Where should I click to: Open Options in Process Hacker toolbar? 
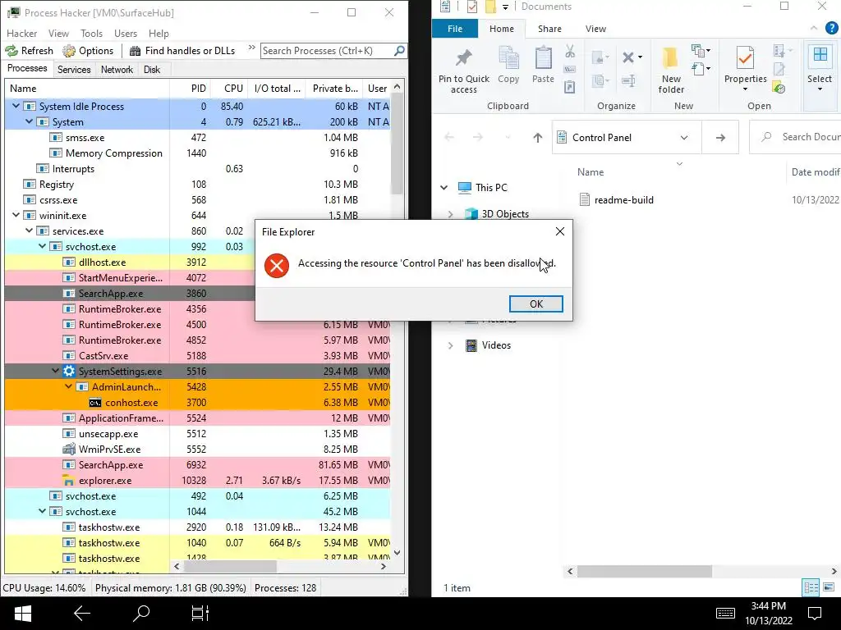[88, 51]
